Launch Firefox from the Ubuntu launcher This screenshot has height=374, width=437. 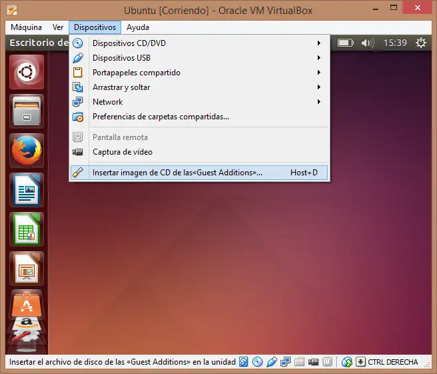click(x=27, y=151)
